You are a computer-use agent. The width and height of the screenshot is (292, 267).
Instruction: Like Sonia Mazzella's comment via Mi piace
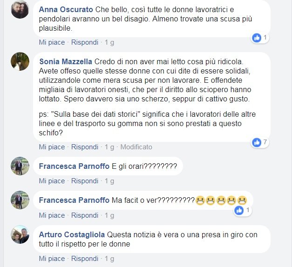[52, 147]
